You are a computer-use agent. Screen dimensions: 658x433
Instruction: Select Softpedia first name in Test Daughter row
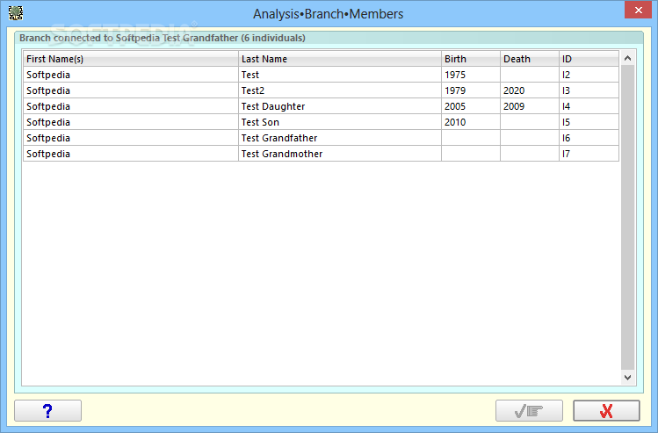click(x=131, y=106)
